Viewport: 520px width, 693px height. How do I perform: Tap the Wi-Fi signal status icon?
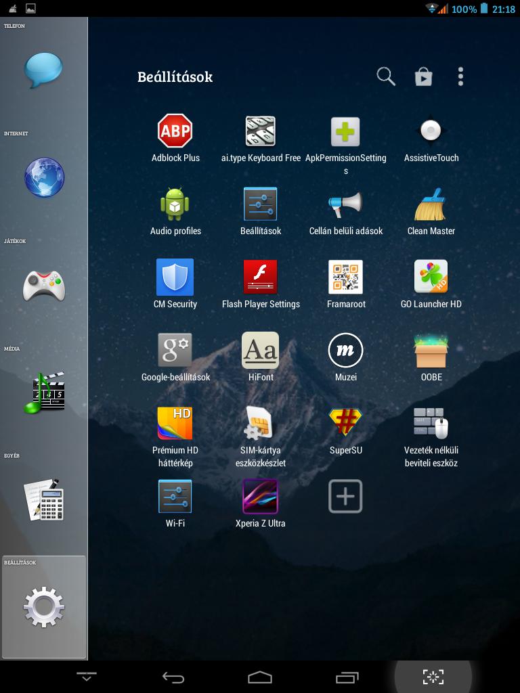point(431,8)
